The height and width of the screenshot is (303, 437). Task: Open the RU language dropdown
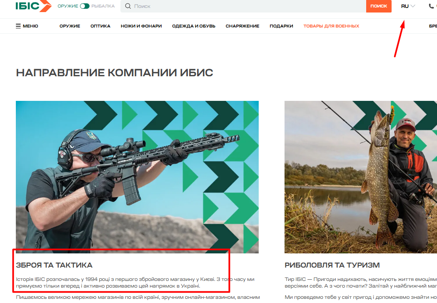pos(408,6)
